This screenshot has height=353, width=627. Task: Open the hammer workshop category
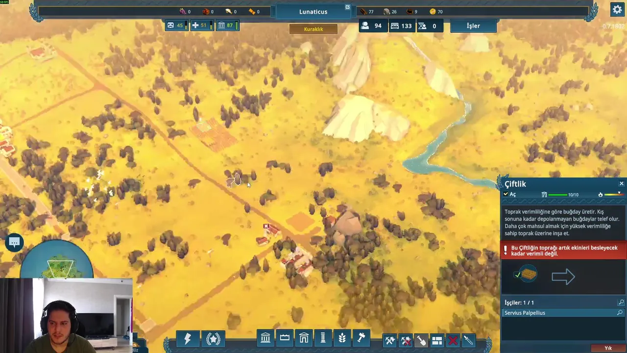(x=361, y=338)
